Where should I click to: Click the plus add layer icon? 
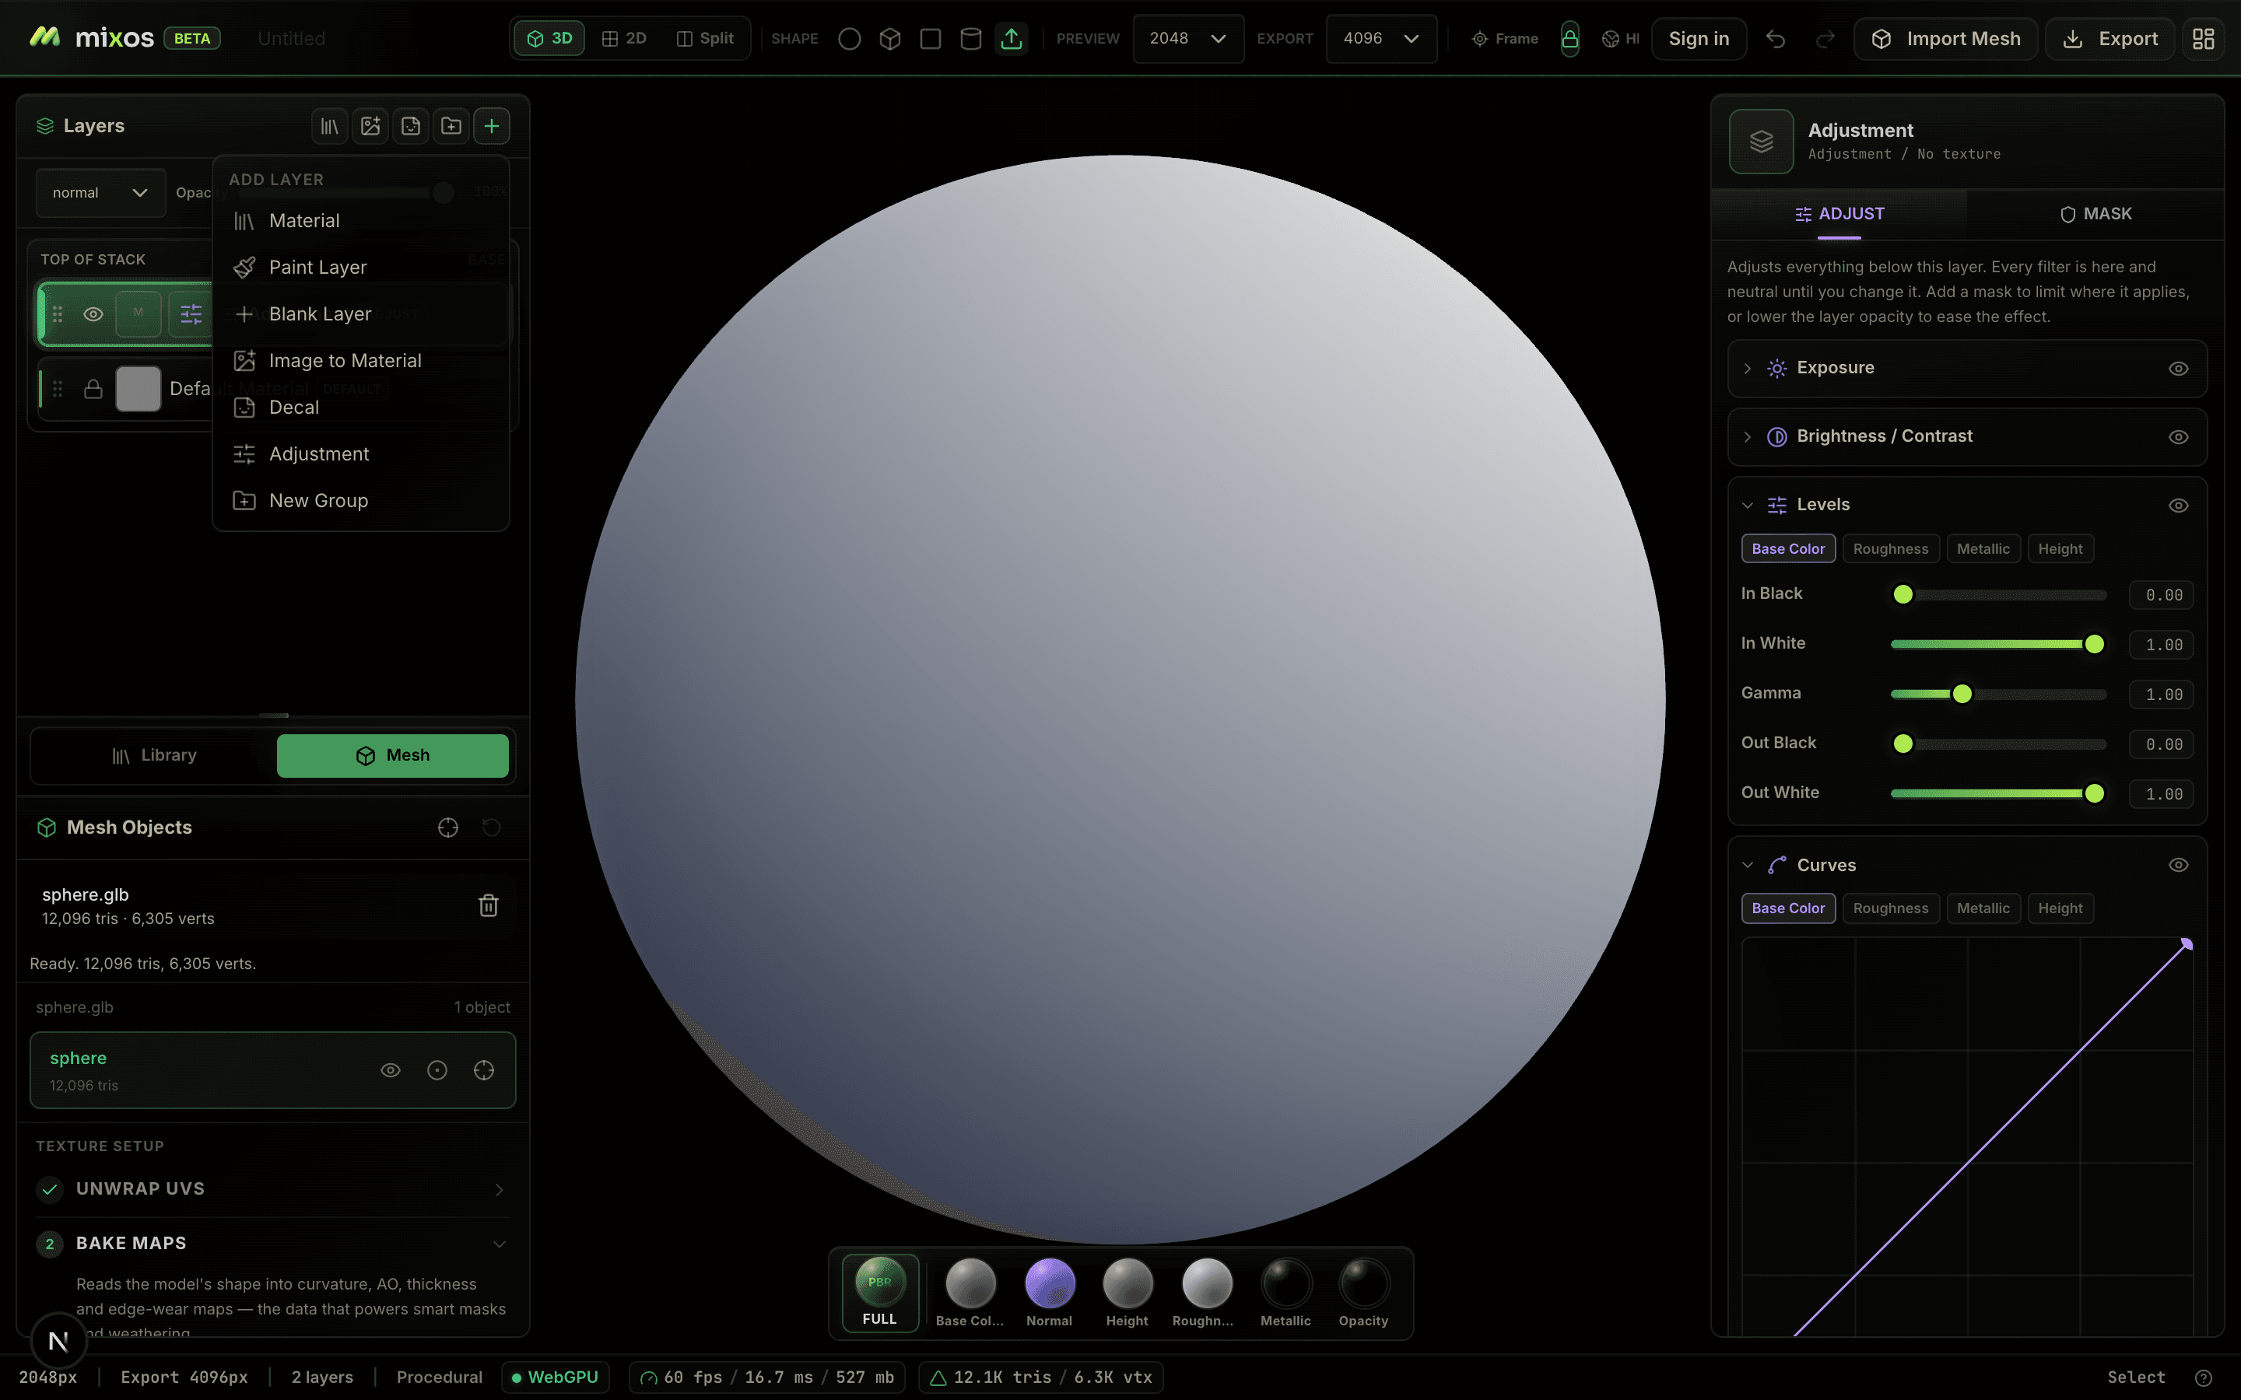(492, 126)
